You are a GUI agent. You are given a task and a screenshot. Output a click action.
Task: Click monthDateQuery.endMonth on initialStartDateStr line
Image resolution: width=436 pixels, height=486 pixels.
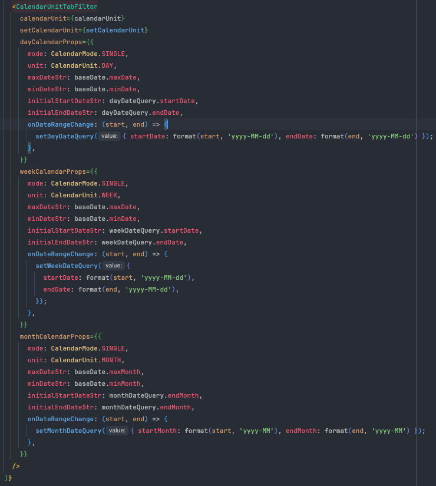click(154, 395)
